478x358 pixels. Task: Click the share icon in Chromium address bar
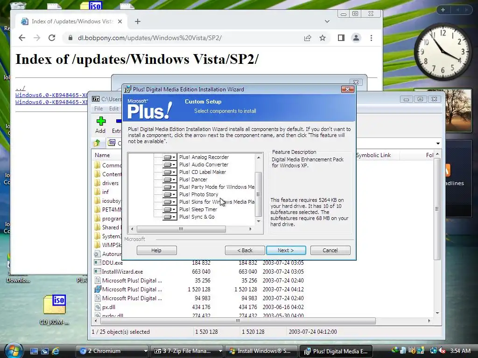coord(308,38)
